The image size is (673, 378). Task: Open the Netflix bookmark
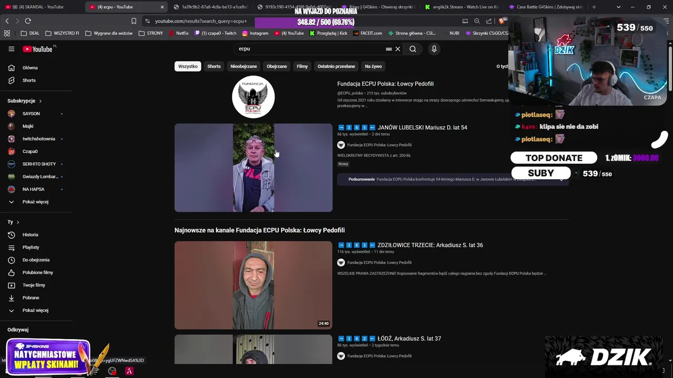pyautogui.click(x=179, y=33)
